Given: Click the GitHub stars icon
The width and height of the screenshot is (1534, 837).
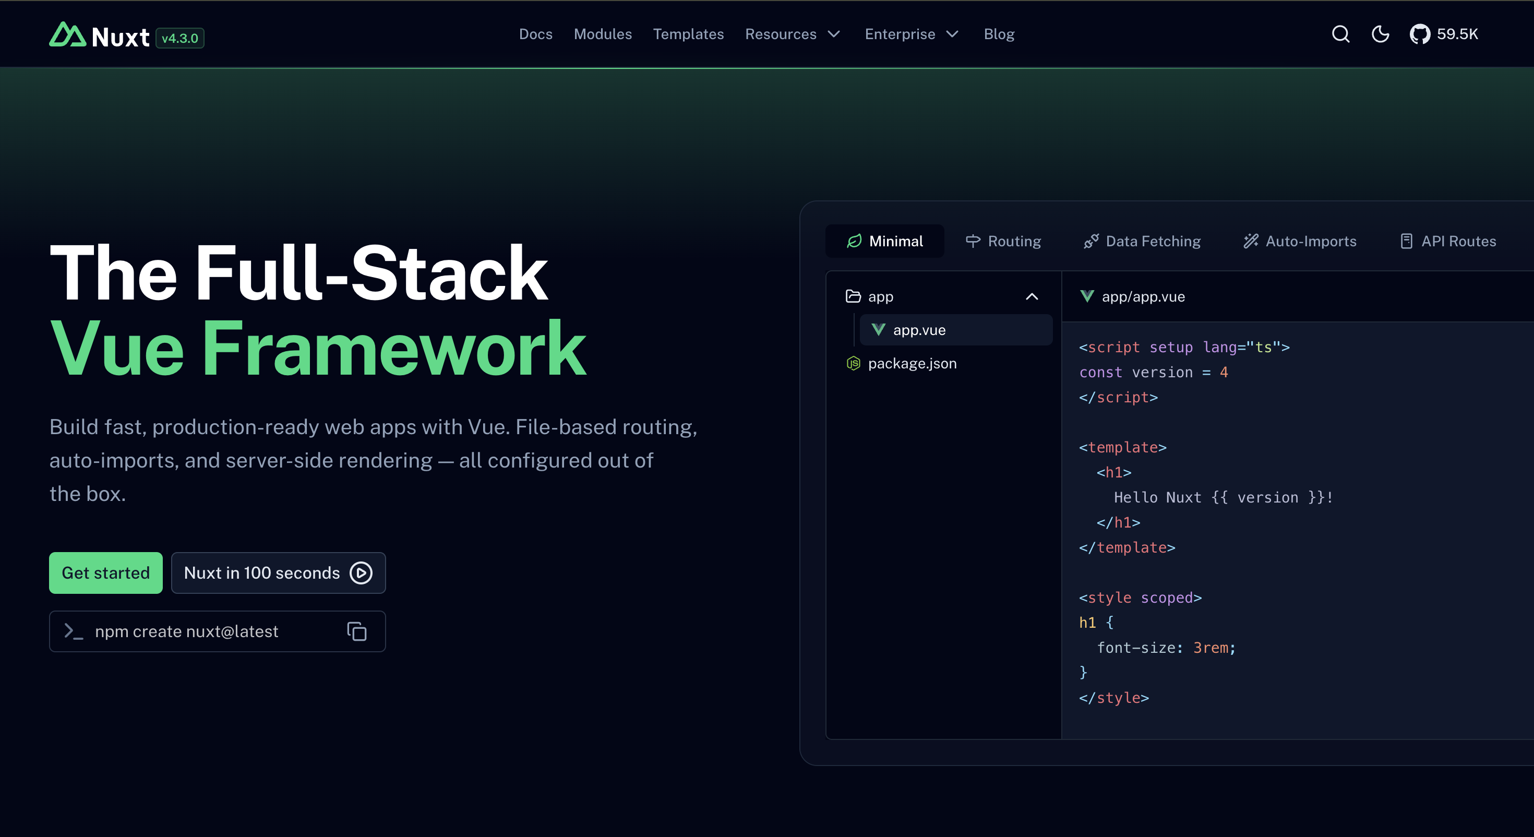Looking at the screenshot, I should 1420,34.
